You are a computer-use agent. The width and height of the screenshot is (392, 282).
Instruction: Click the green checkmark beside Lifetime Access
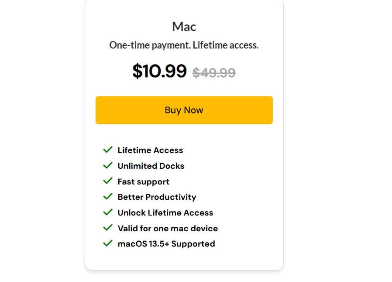(x=107, y=150)
